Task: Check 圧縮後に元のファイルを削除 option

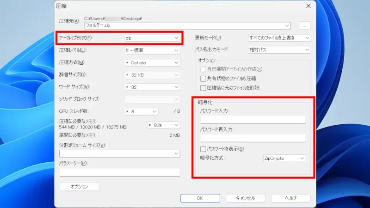Action: (203, 87)
